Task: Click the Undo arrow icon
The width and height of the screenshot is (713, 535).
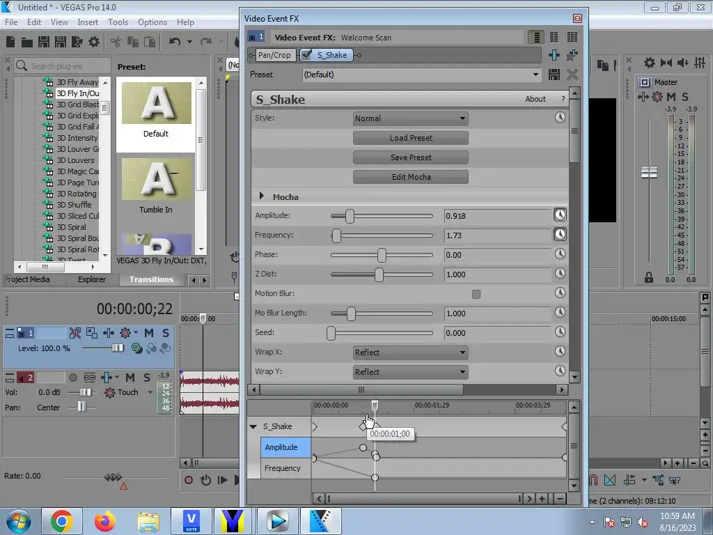Action: 175,42
